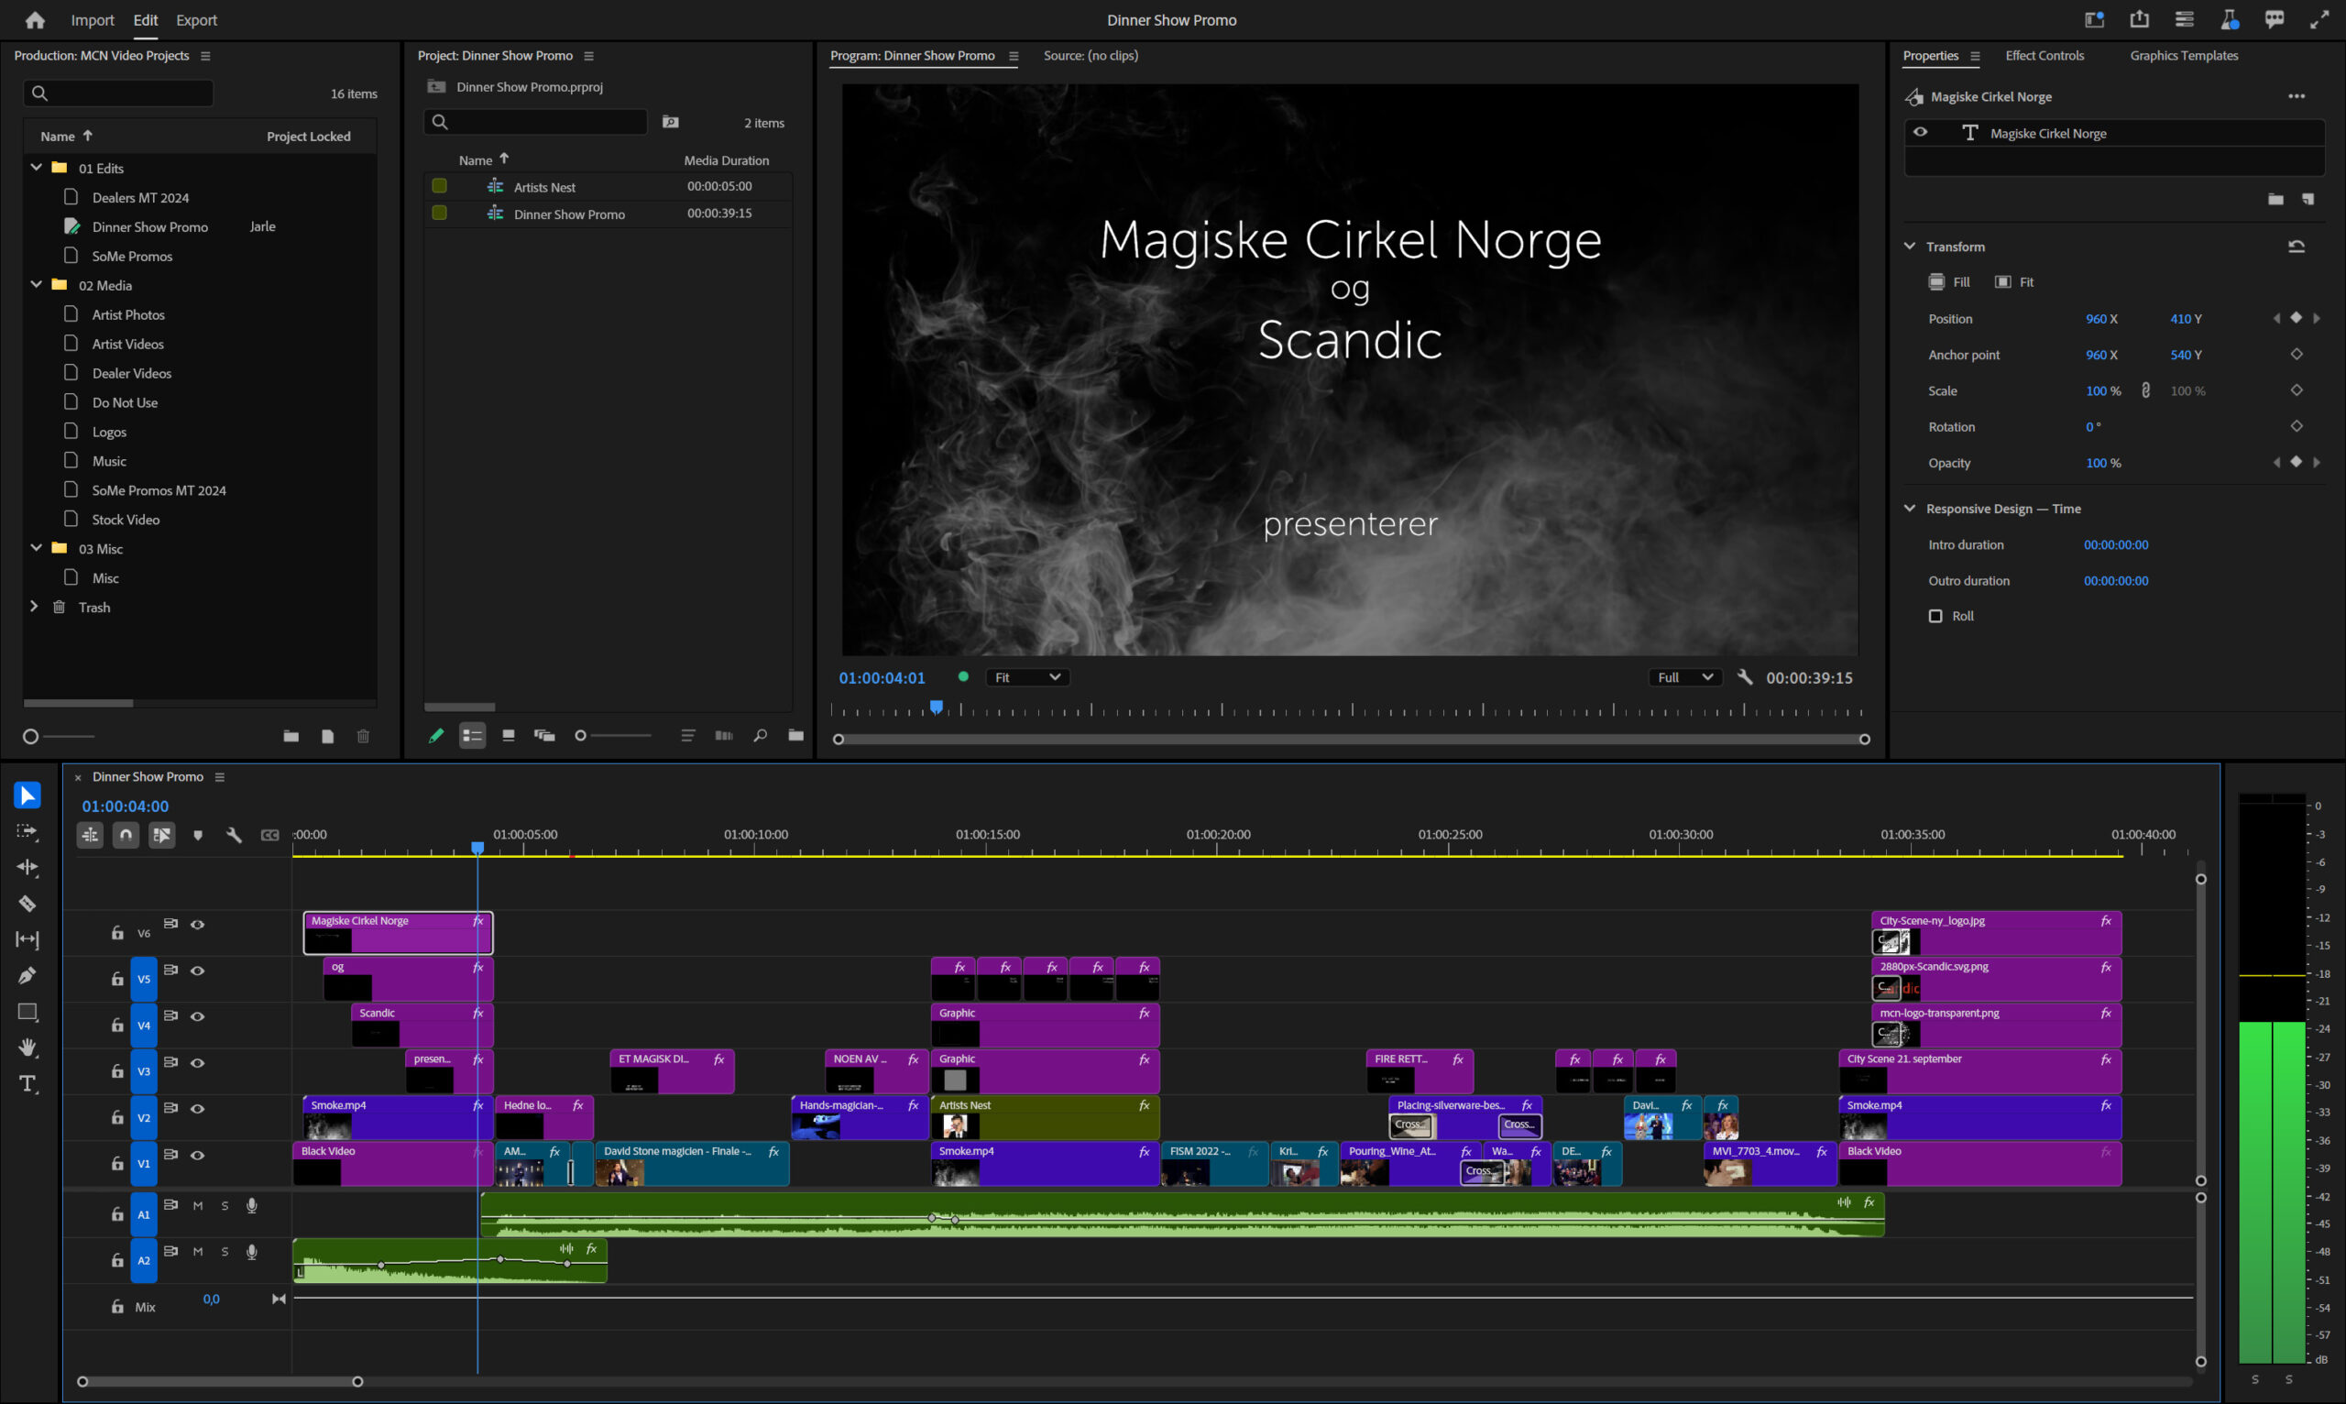Open the Fit zoom dropdown in the Program monitor
Image resolution: width=2346 pixels, height=1404 pixels.
click(1027, 677)
